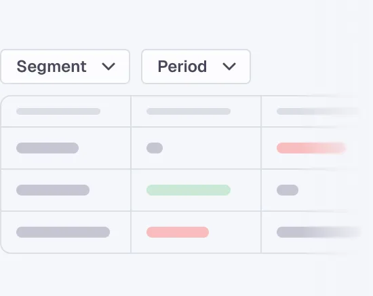Click the short gray pill in third column
This screenshot has width=373, height=296.
point(288,190)
